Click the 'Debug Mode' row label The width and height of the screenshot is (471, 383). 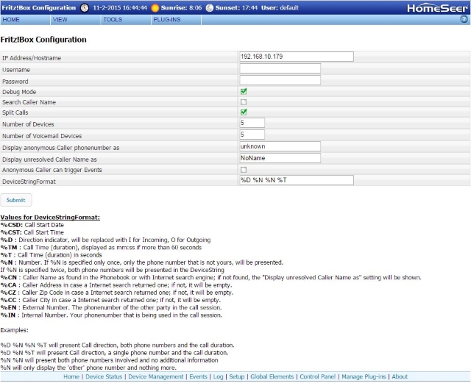click(x=19, y=92)
